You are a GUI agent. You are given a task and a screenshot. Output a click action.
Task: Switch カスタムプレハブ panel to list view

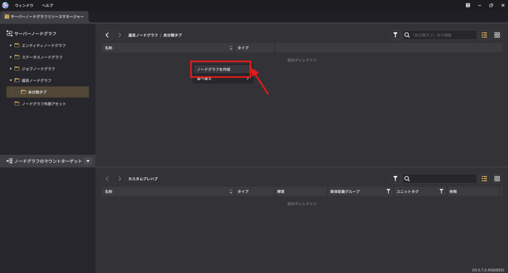click(484, 179)
